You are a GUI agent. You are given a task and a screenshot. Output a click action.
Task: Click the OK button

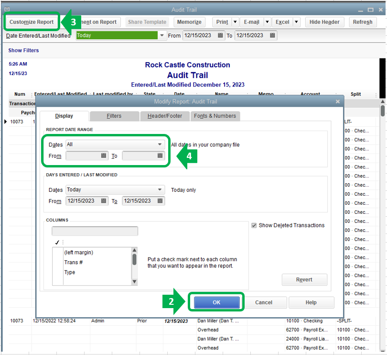point(216,302)
